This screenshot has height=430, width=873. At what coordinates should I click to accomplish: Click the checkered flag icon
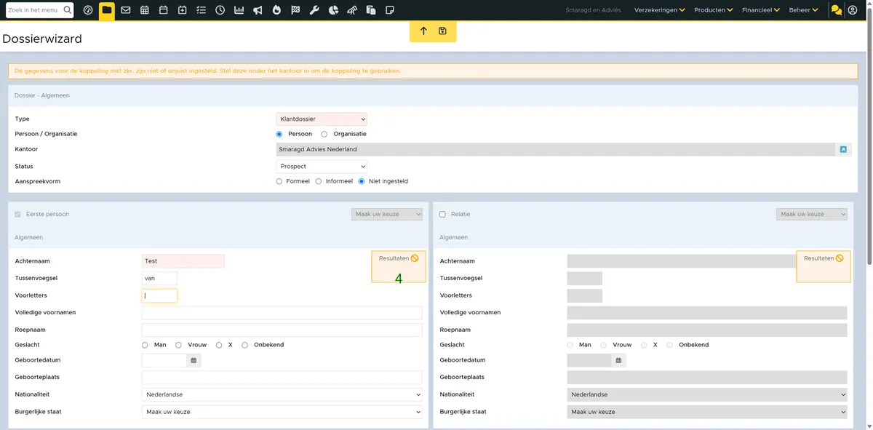coord(295,10)
